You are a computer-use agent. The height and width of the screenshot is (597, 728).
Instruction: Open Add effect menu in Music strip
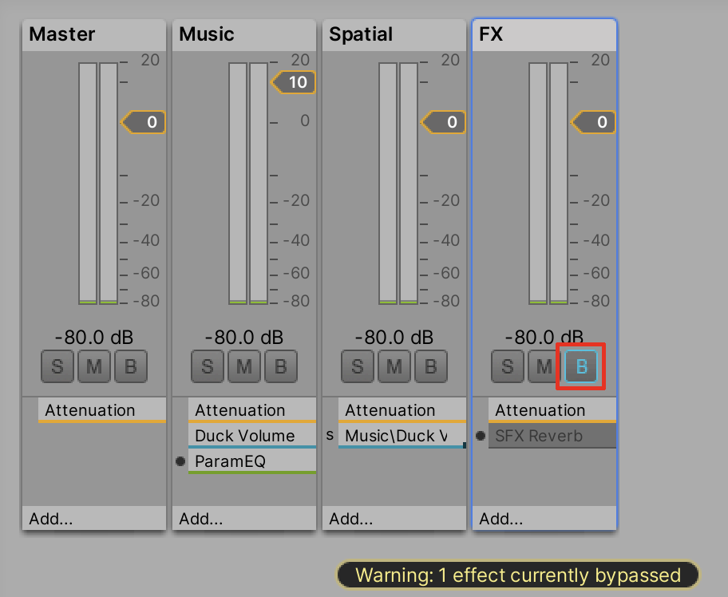(x=201, y=519)
